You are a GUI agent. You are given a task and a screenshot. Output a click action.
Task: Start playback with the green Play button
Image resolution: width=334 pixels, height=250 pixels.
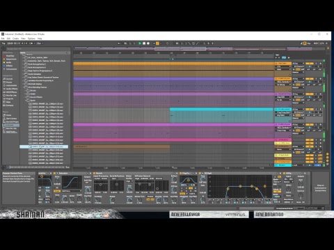coord(140,43)
